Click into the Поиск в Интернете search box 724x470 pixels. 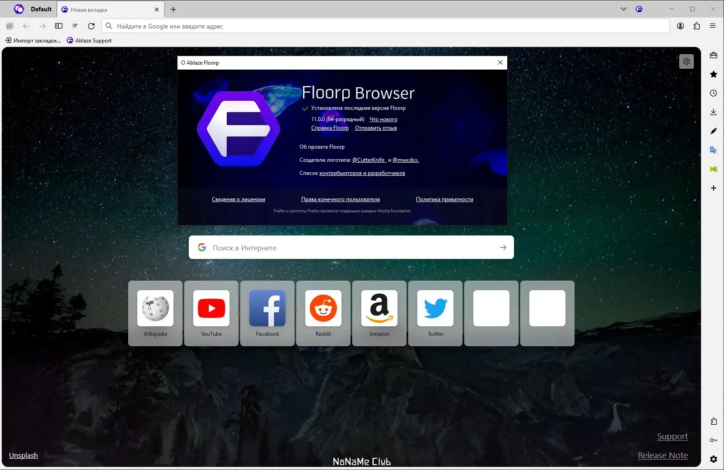(x=351, y=247)
